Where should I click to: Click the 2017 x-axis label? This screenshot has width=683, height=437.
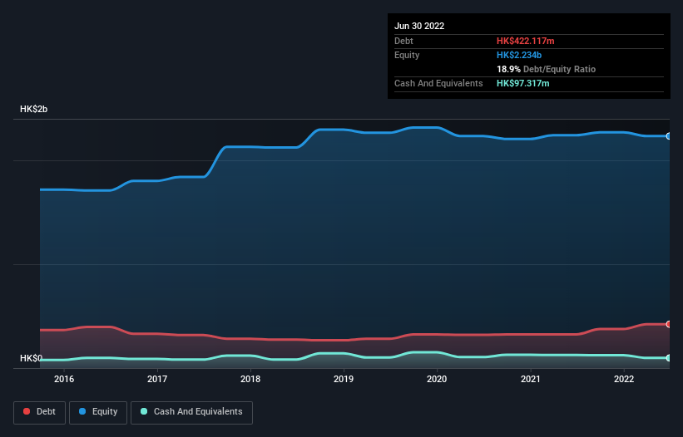[x=157, y=379]
